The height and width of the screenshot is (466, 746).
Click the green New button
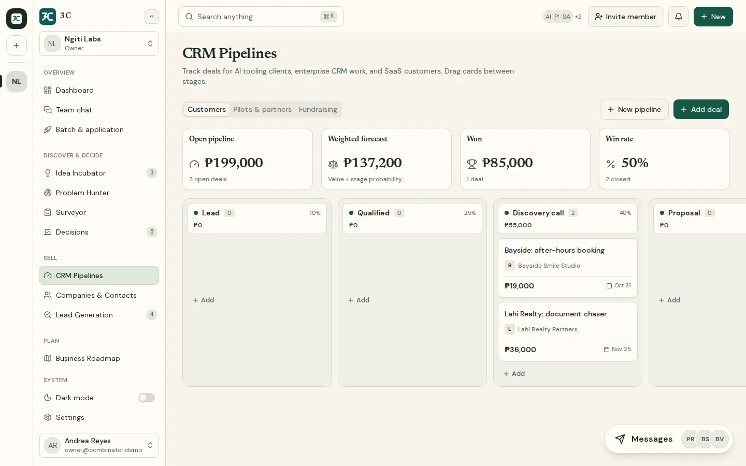[x=713, y=17]
